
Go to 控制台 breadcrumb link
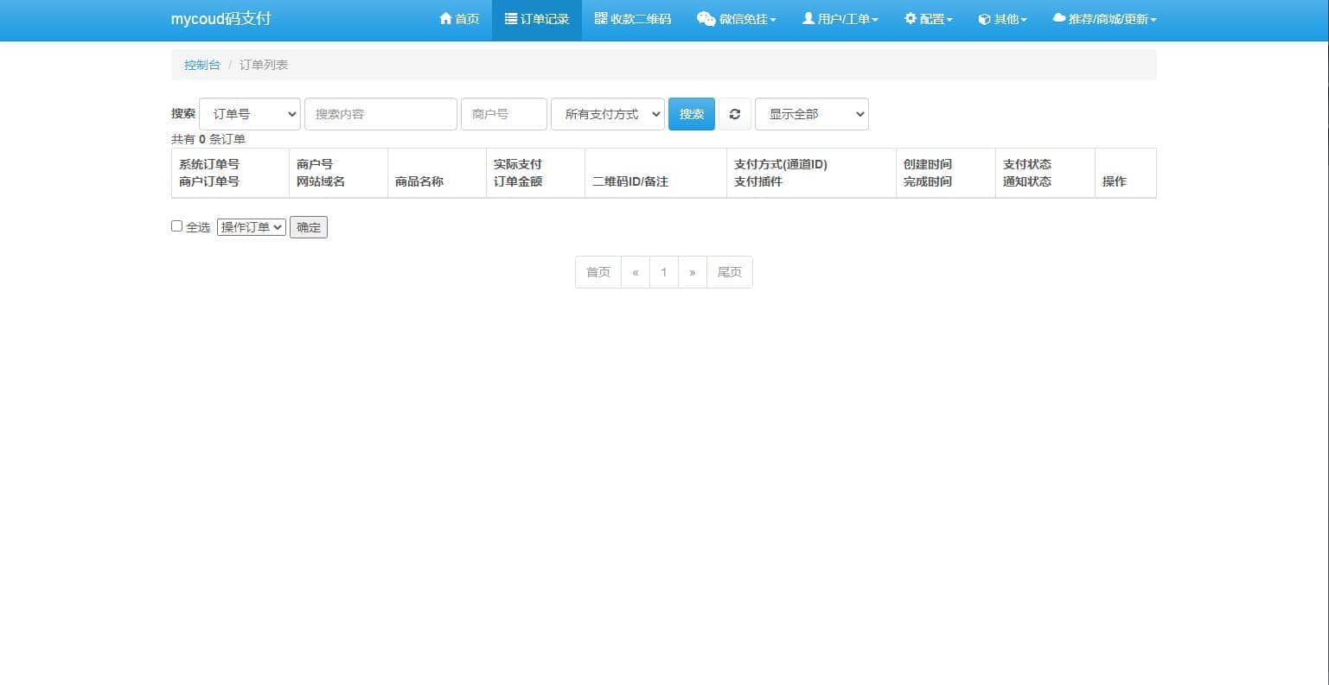202,65
